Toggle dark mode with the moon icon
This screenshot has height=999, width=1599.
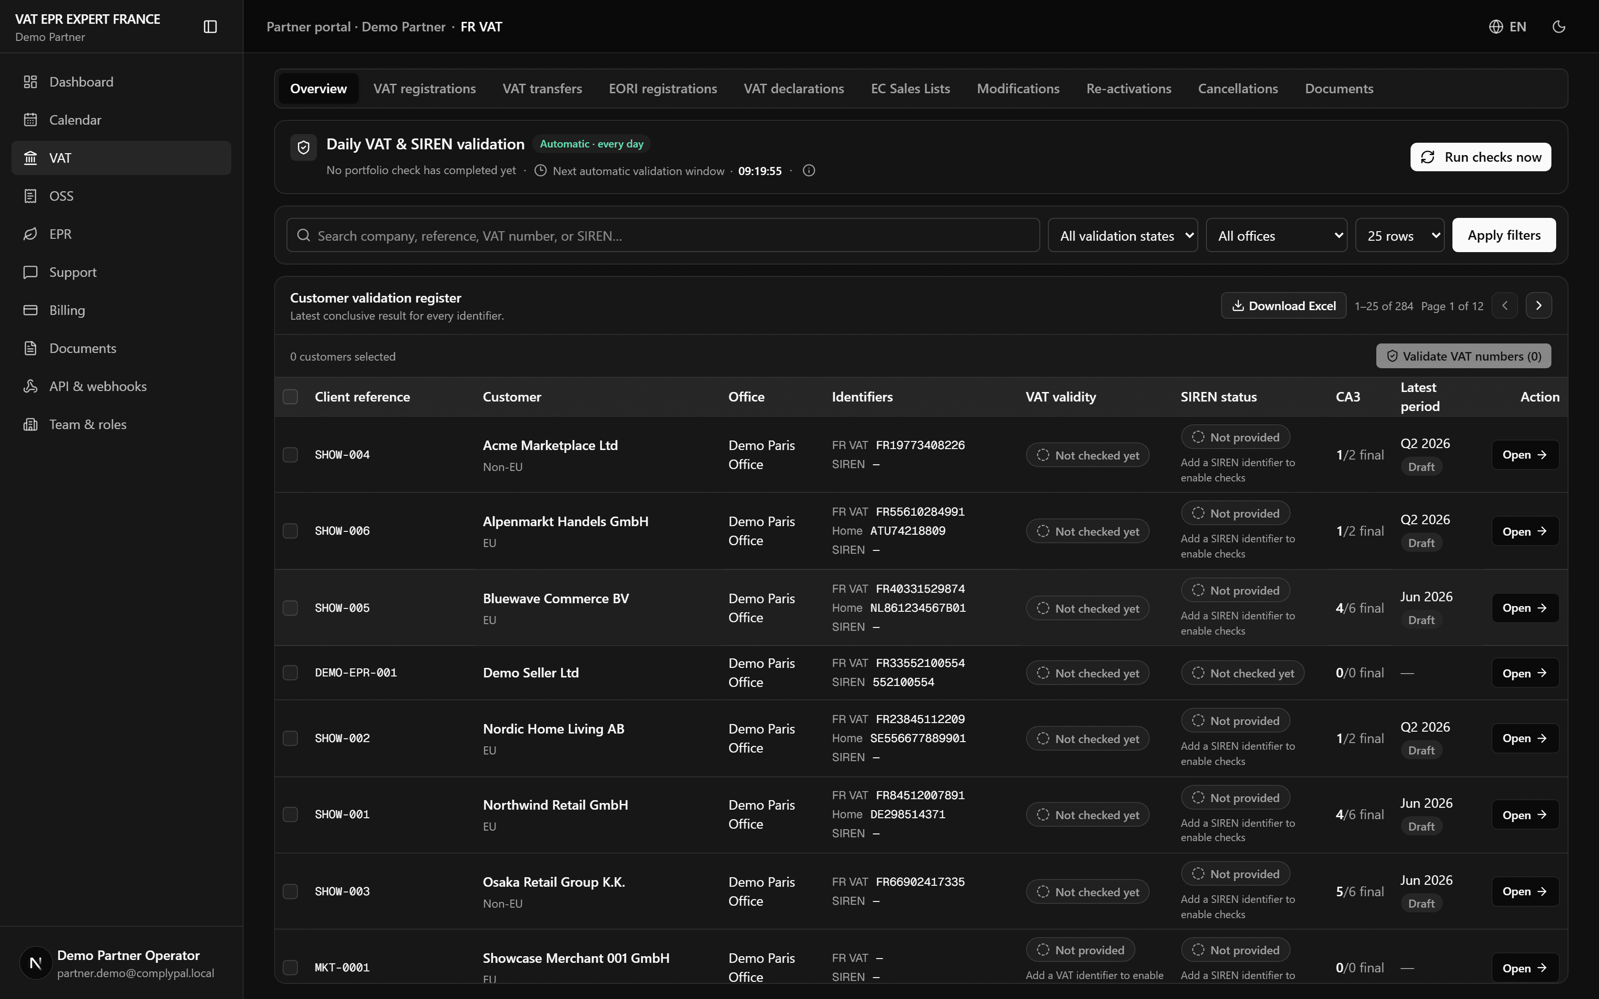coord(1559,27)
